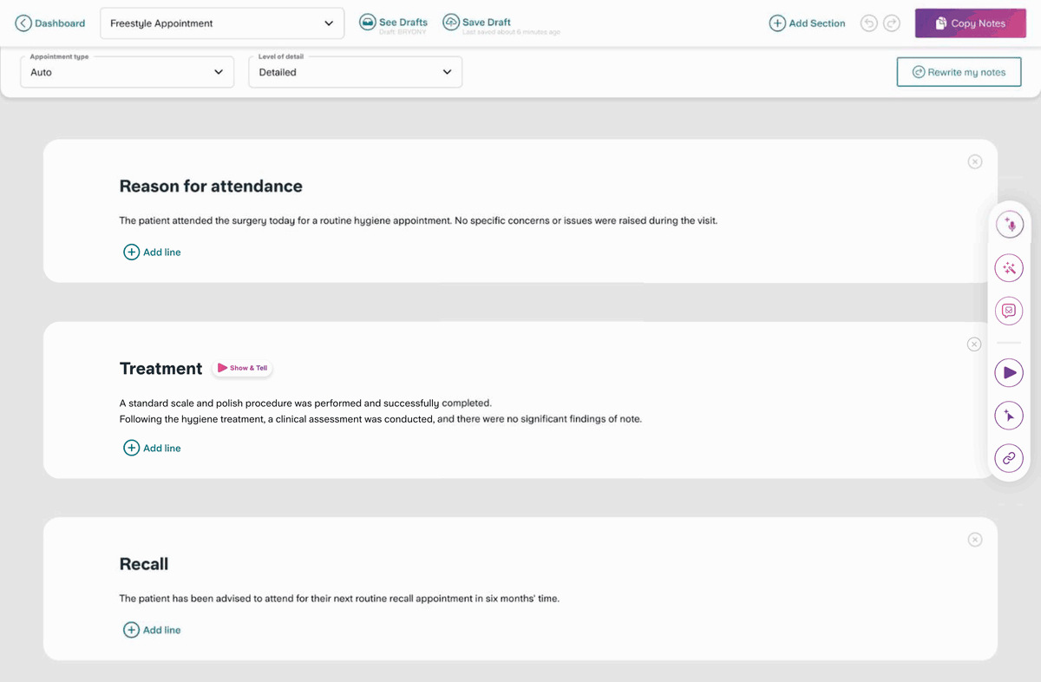Click the Treatment section heading
The image size is (1041, 682).
pos(160,369)
